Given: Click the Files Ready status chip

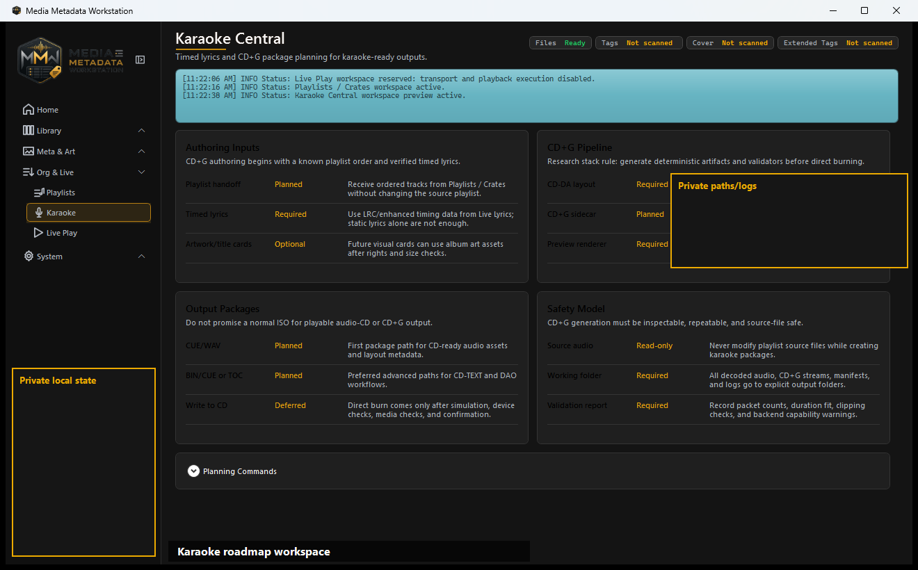Looking at the screenshot, I should coord(560,43).
